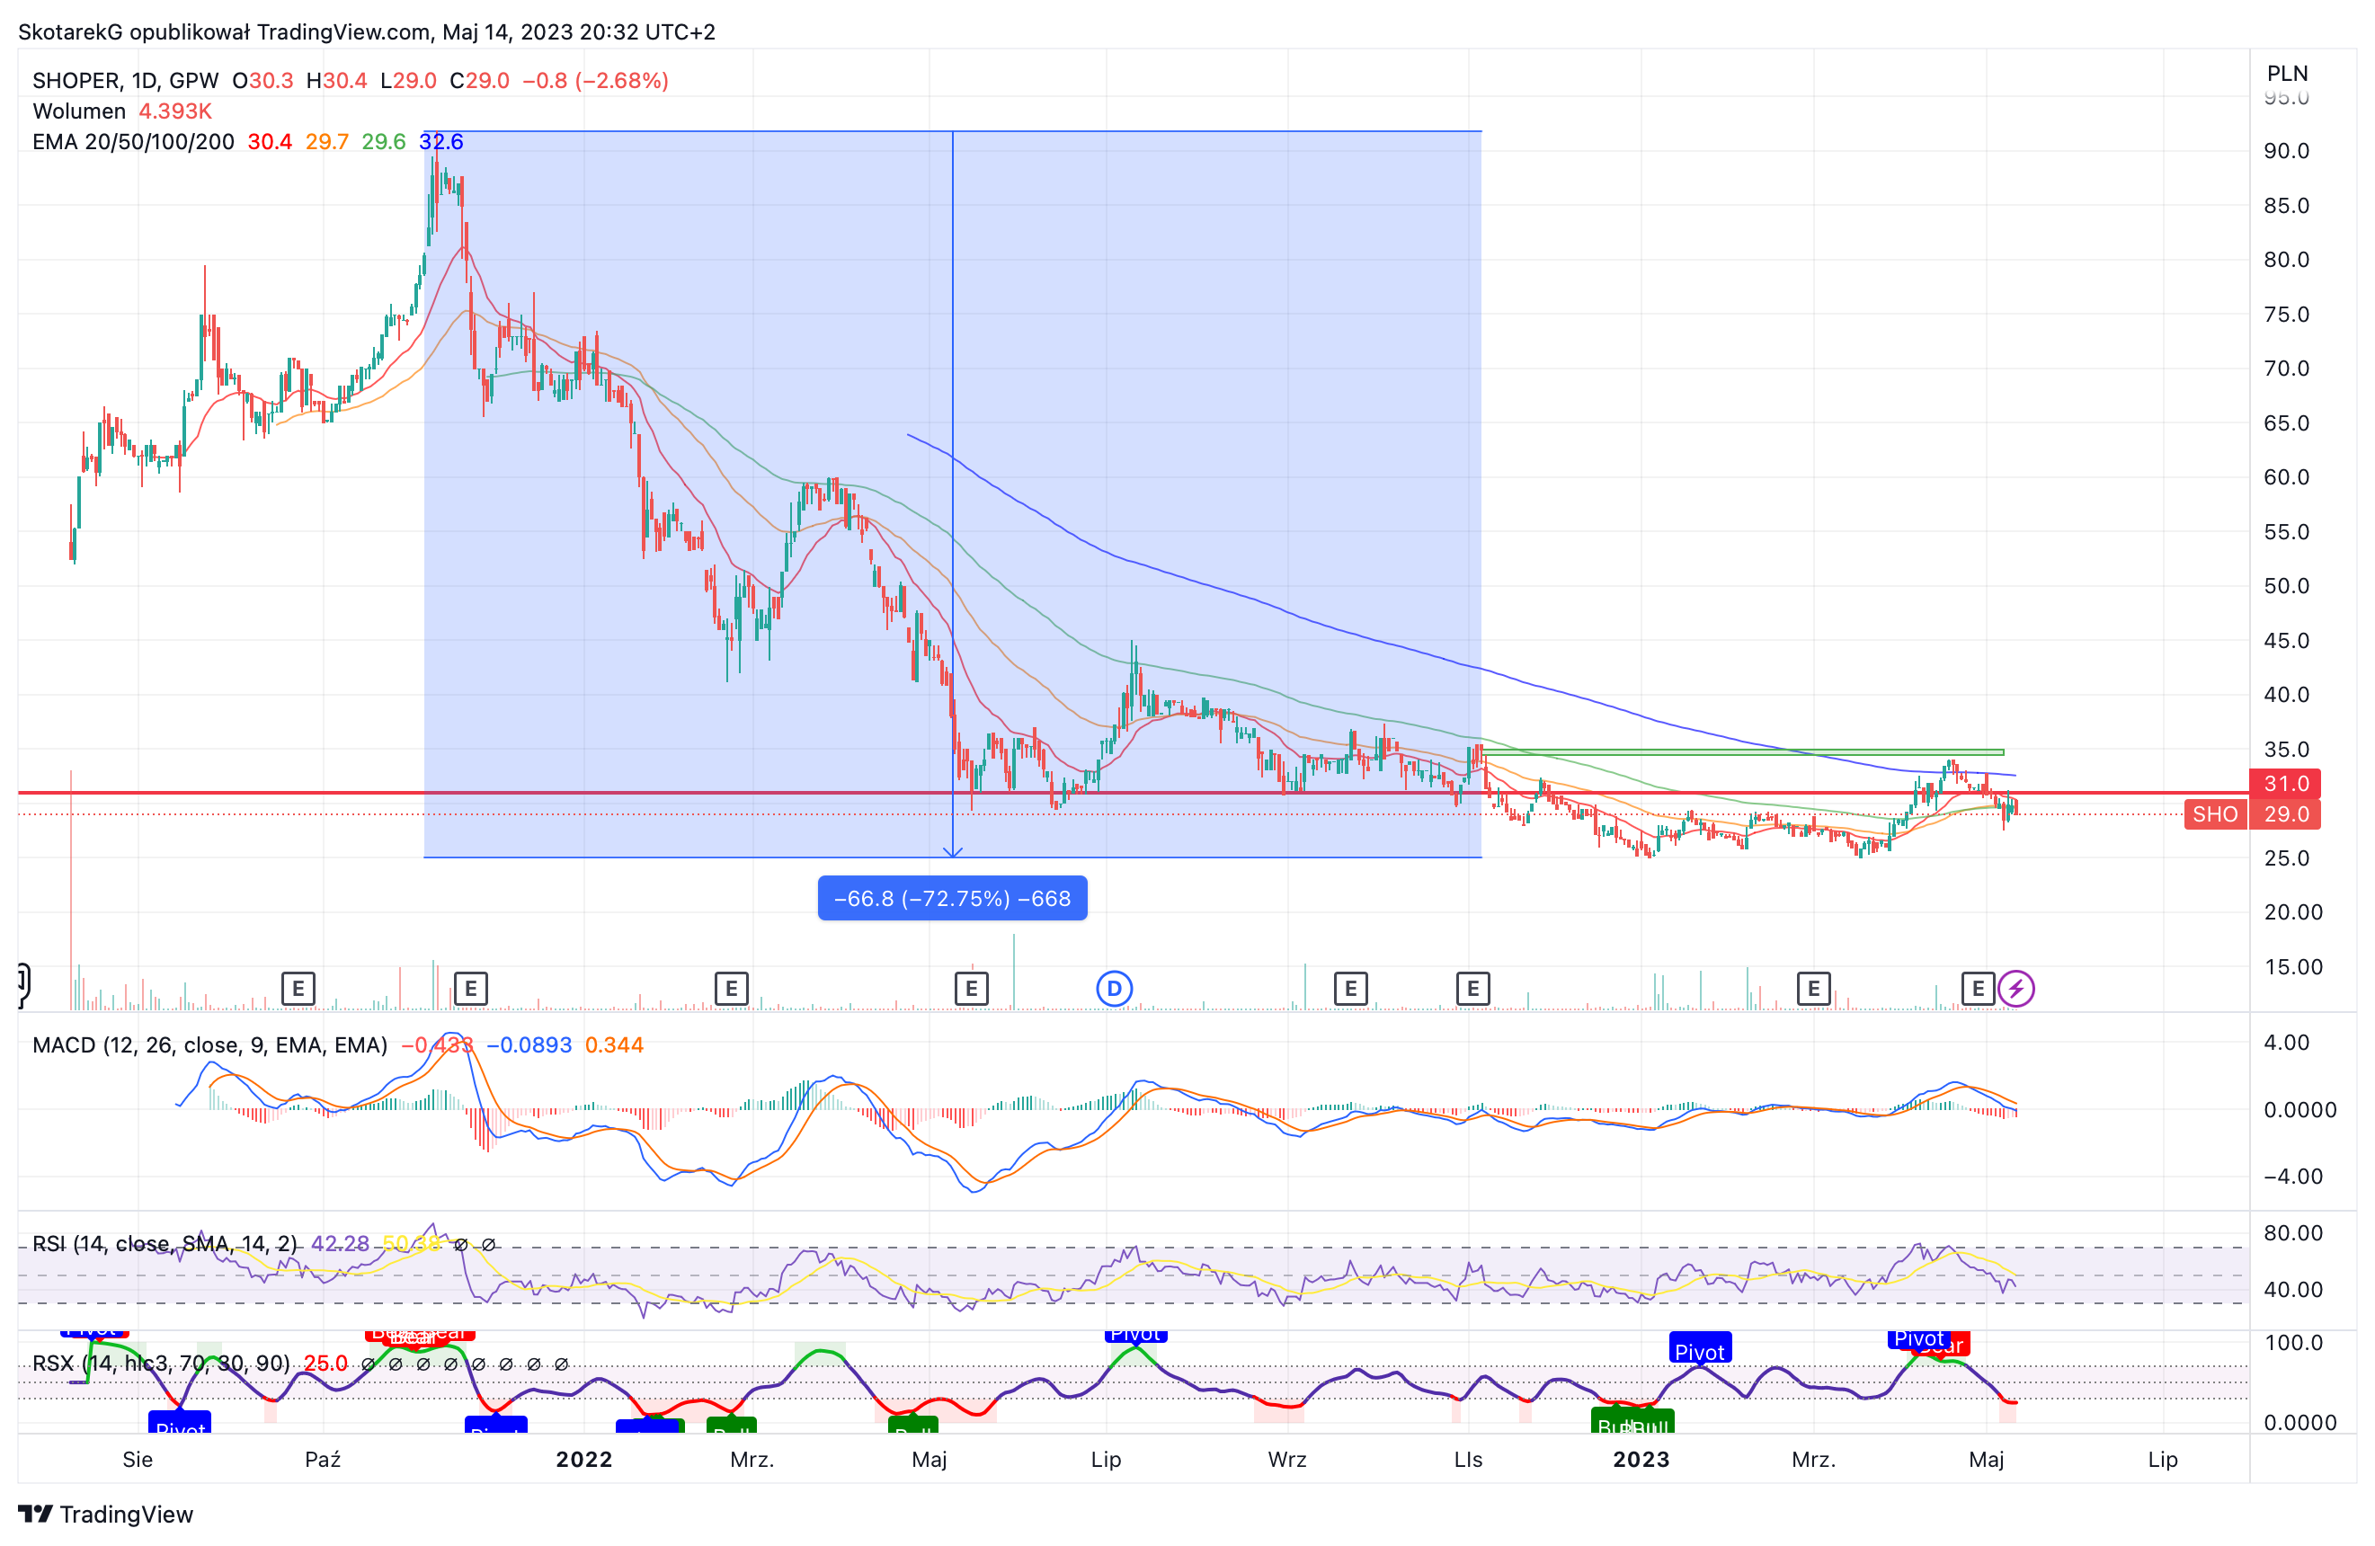Click the red 31.0 horizontal line price label
Viewport: 2375px width, 1546px height.
click(x=2285, y=784)
